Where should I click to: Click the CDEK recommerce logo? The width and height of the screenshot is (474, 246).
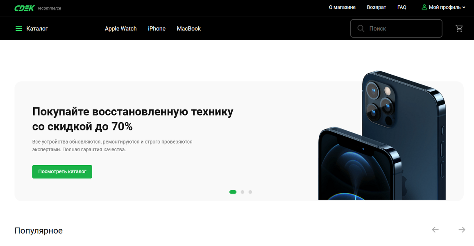point(38,8)
